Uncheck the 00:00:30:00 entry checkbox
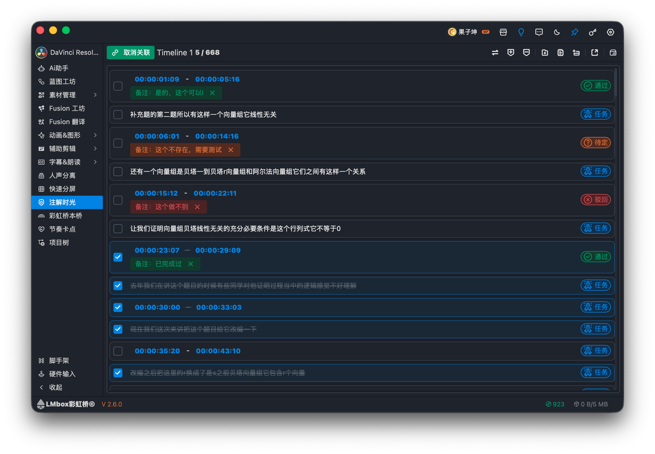Screen dimensions: 655x454 click(118, 307)
